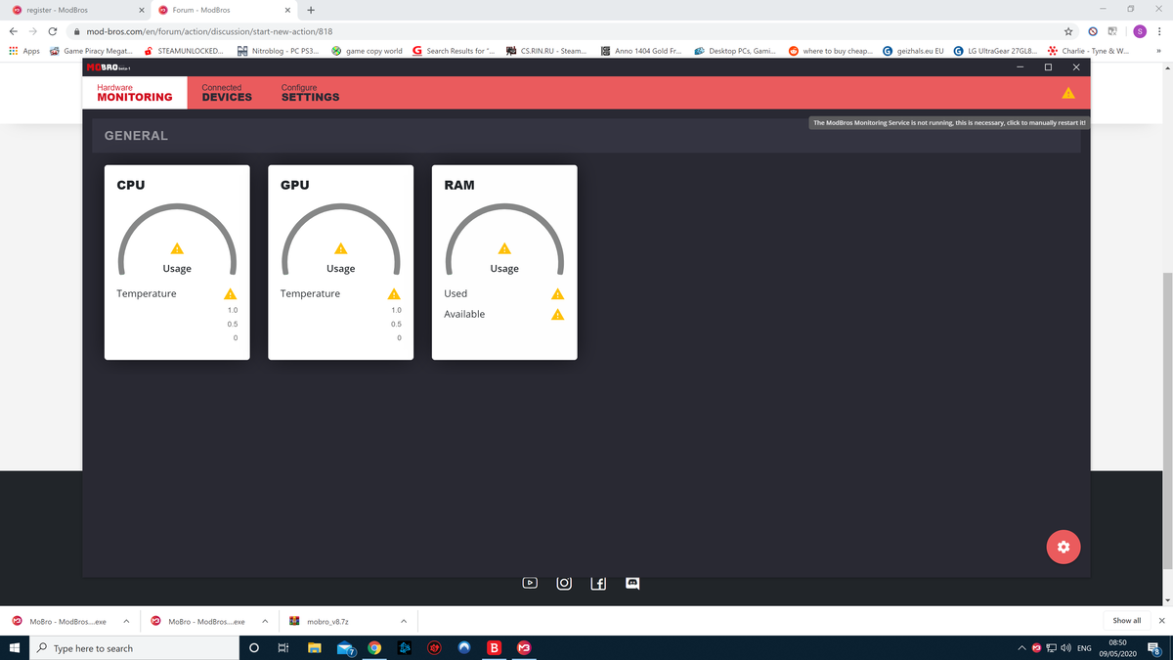Screen dimensions: 1173x660
Task: Open the geizhals.eu EU bookmark
Action: coord(913,51)
